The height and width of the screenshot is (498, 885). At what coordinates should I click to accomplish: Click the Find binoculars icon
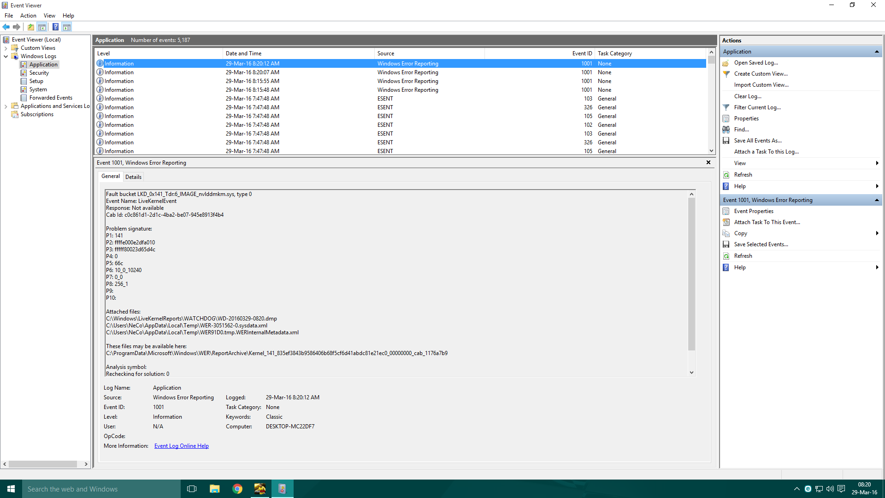pos(726,130)
